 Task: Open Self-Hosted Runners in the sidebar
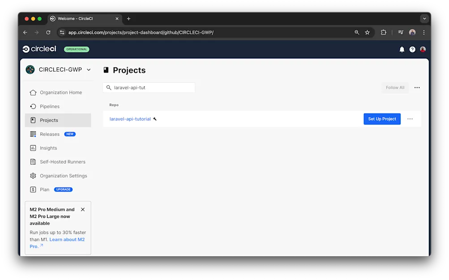(x=63, y=162)
